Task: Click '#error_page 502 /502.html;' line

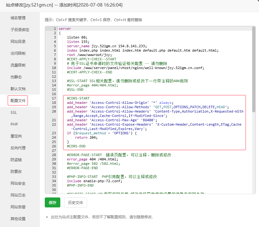Action: pos(94,164)
